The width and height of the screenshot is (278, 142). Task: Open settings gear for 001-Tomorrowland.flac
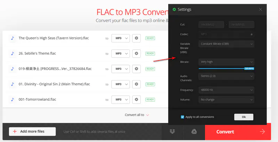coord(136,100)
